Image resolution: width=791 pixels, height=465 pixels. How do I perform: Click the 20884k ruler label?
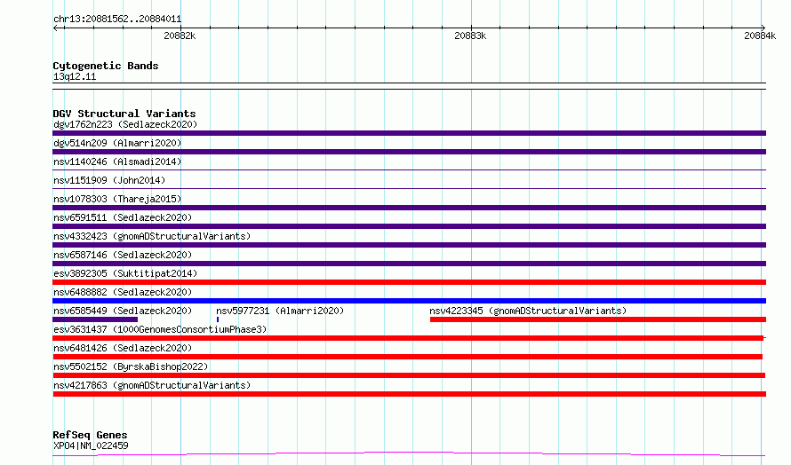point(760,35)
